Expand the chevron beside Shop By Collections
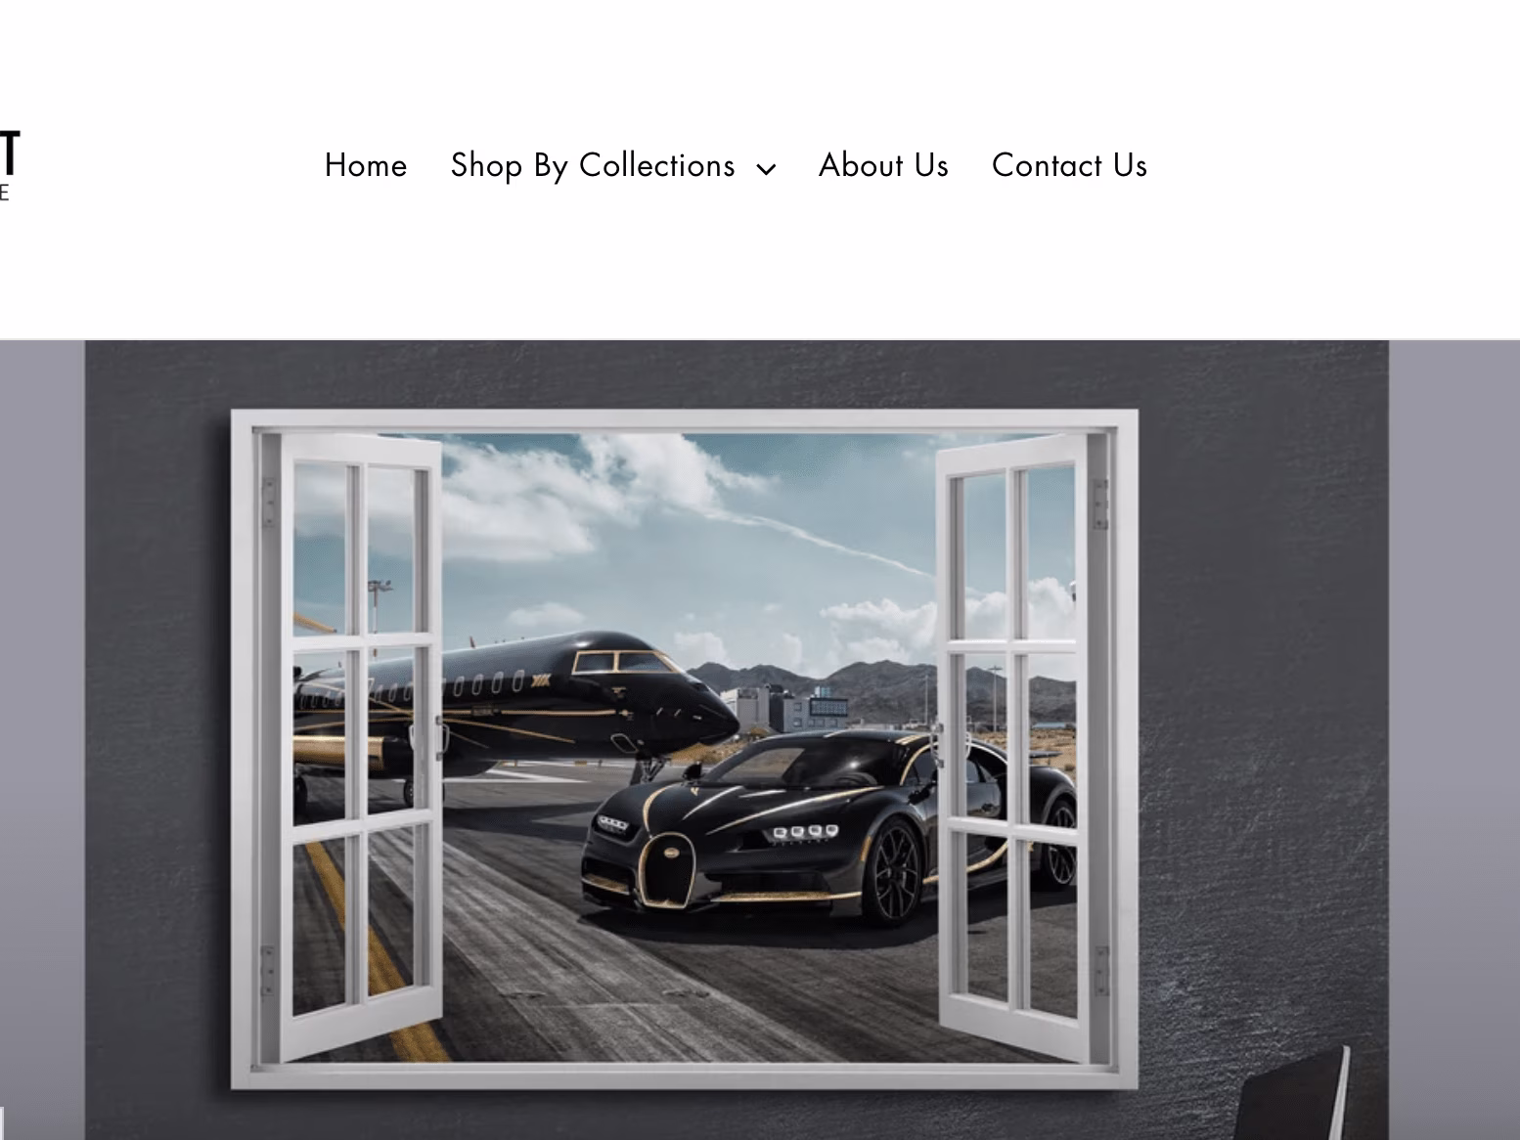Screen dimensions: 1520x1140 point(767,169)
